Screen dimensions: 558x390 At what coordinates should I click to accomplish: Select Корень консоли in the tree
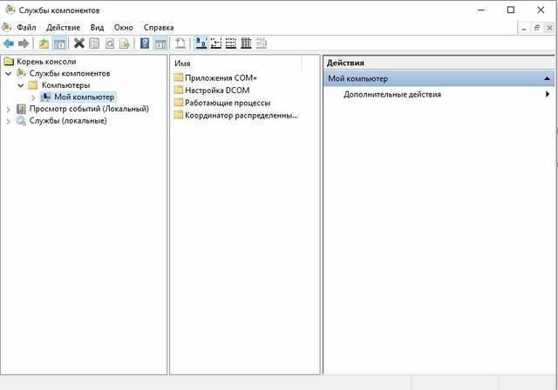(x=46, y=62)
